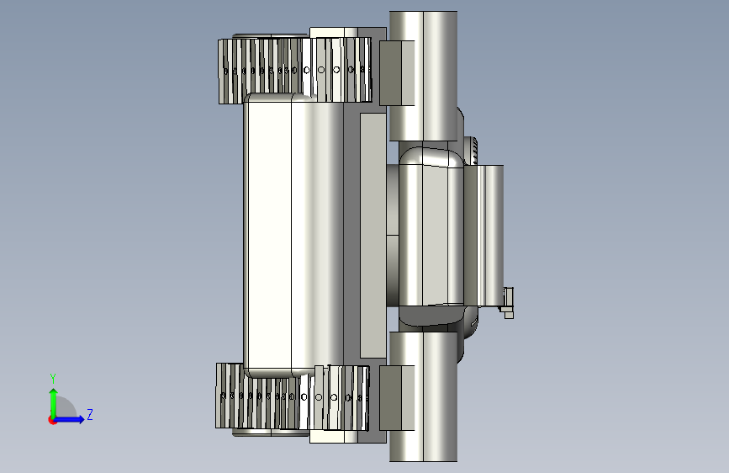Select the upper toothed gear of the model
The height and width of the screenshot is (473, 729).
[295, 71]
